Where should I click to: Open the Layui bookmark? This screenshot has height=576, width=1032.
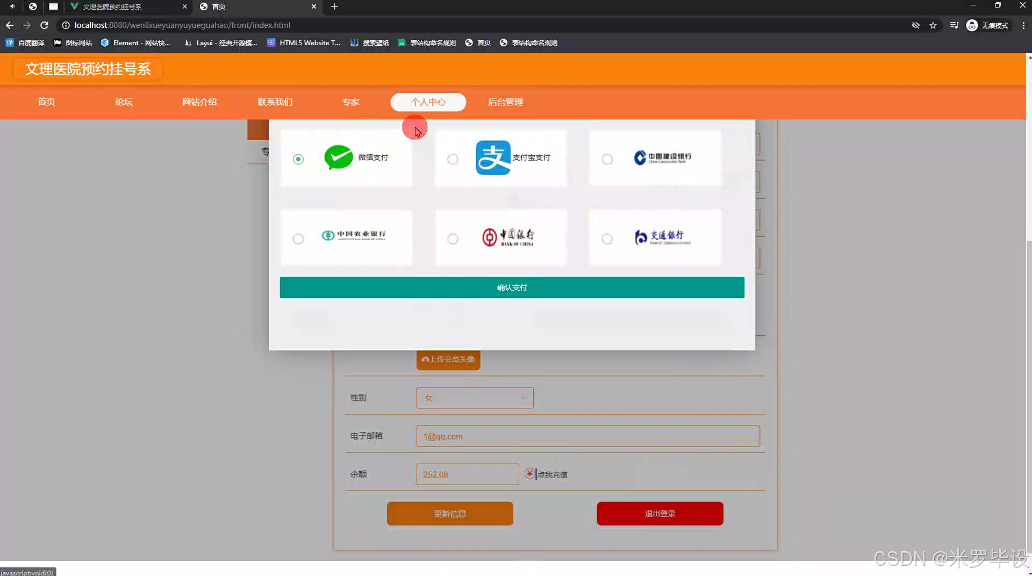[x=221, y=42]
